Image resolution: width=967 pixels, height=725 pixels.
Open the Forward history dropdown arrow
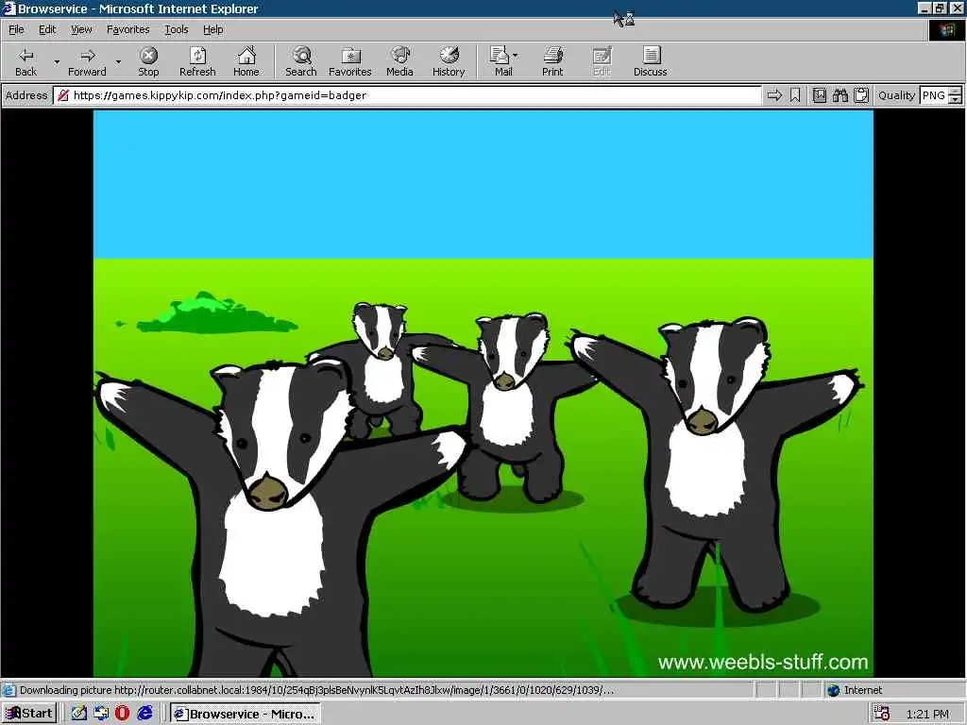click(x=118, y=61)
